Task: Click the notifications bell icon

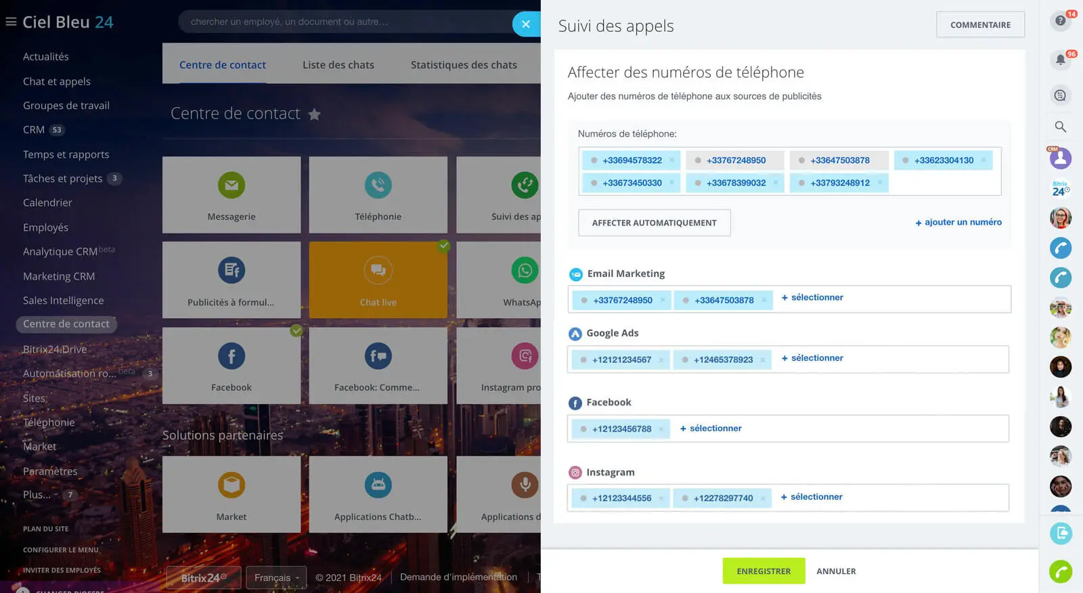Action: [1060, 60]
